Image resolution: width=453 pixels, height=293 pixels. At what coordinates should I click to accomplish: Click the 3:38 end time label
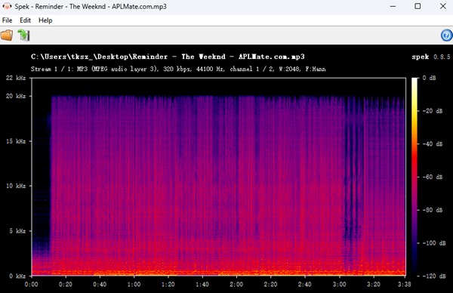(x=404, y=285)
